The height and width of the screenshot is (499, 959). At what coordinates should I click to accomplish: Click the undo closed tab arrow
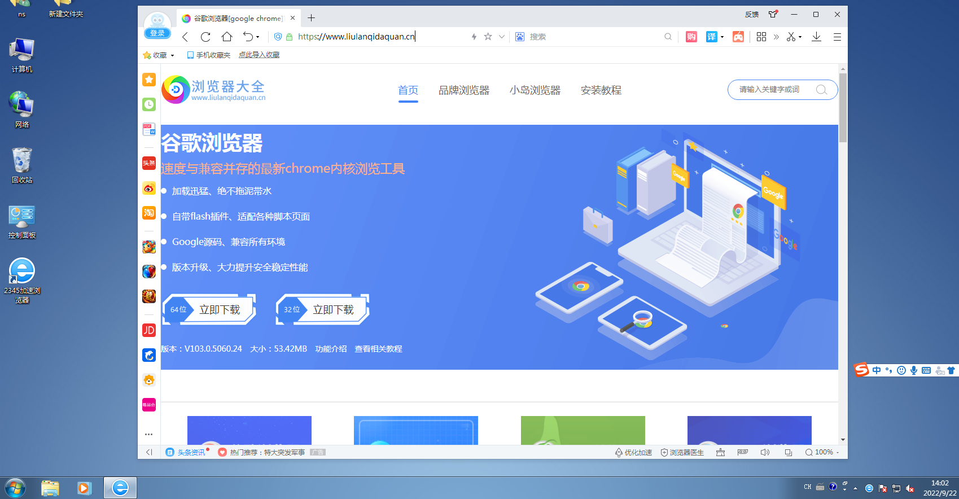pyautogui.click(x=248, y=37)
